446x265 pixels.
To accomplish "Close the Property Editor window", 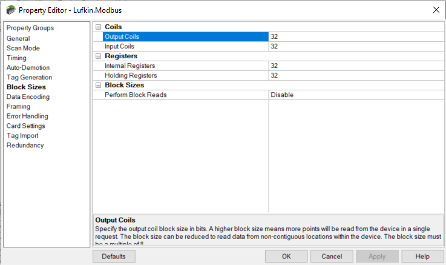I will coord(436,10).
